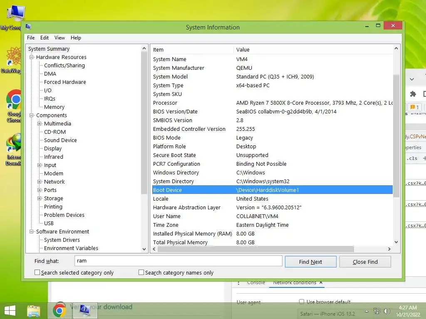Select System Drivers category
The image size is (426, 319).
coord(62,240)
